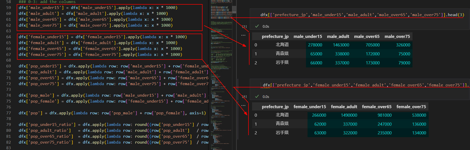The height and width of the screenshot is (150, 470).
Task: Click the dfx['pop_under15'] assignment on line 69
Action: click(x=113, y=66)
